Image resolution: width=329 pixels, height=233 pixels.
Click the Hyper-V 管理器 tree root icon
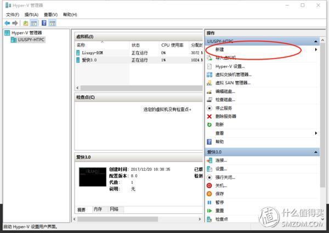(x=7, y=33)
